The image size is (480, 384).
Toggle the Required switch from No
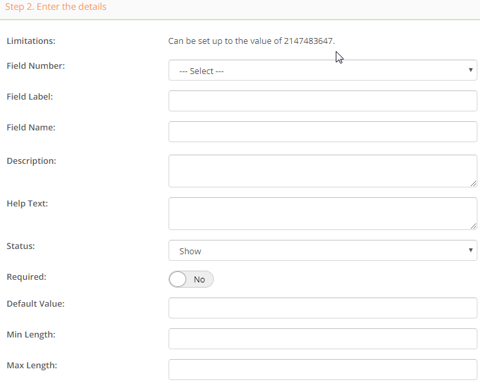click(191, 279)
